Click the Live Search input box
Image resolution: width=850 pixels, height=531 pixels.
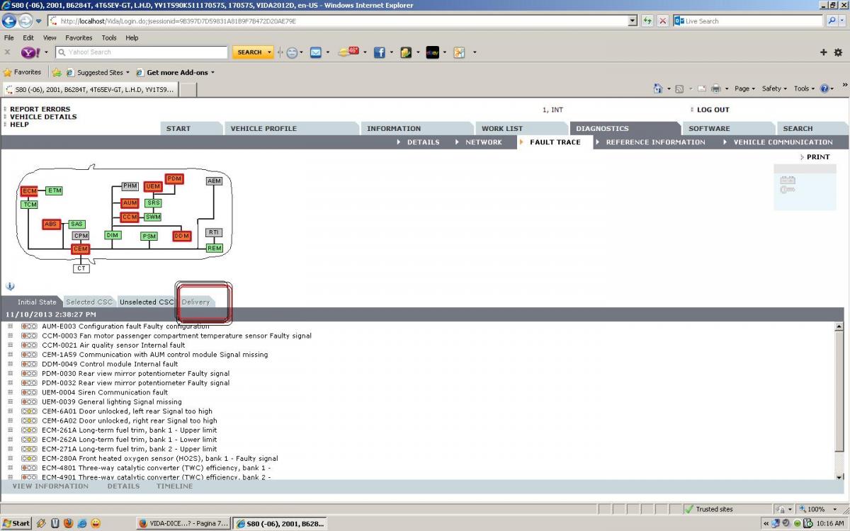coord(748,21)
